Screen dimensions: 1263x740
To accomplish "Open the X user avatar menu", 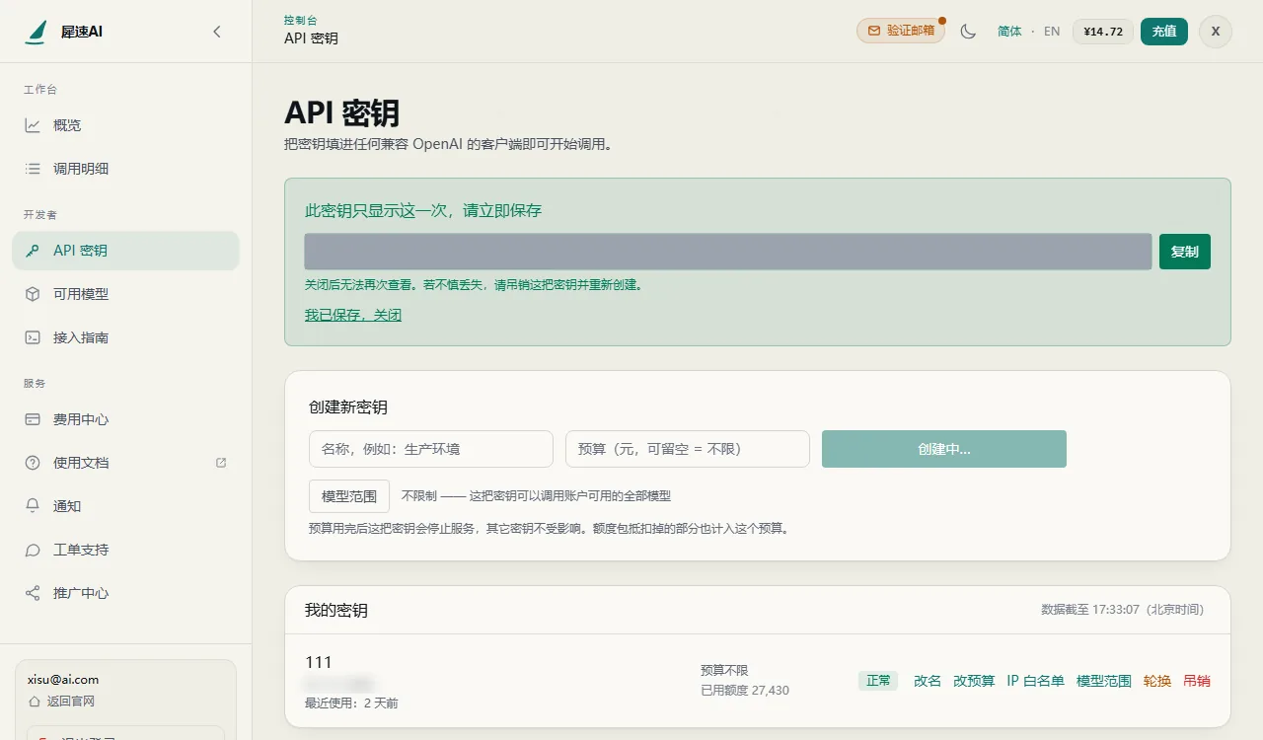I will (x=1216, y=32).
